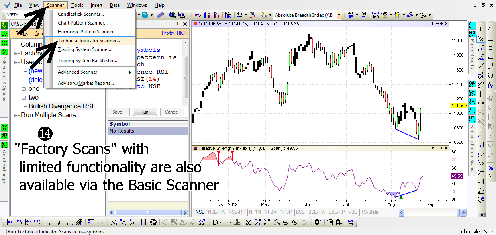Select the ellipse drawing tool

coord(490,48)
